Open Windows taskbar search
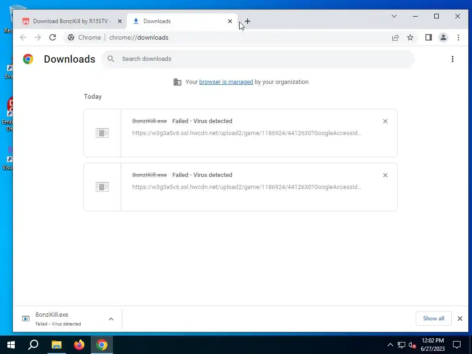472x354 pixels. pos(33,345)
